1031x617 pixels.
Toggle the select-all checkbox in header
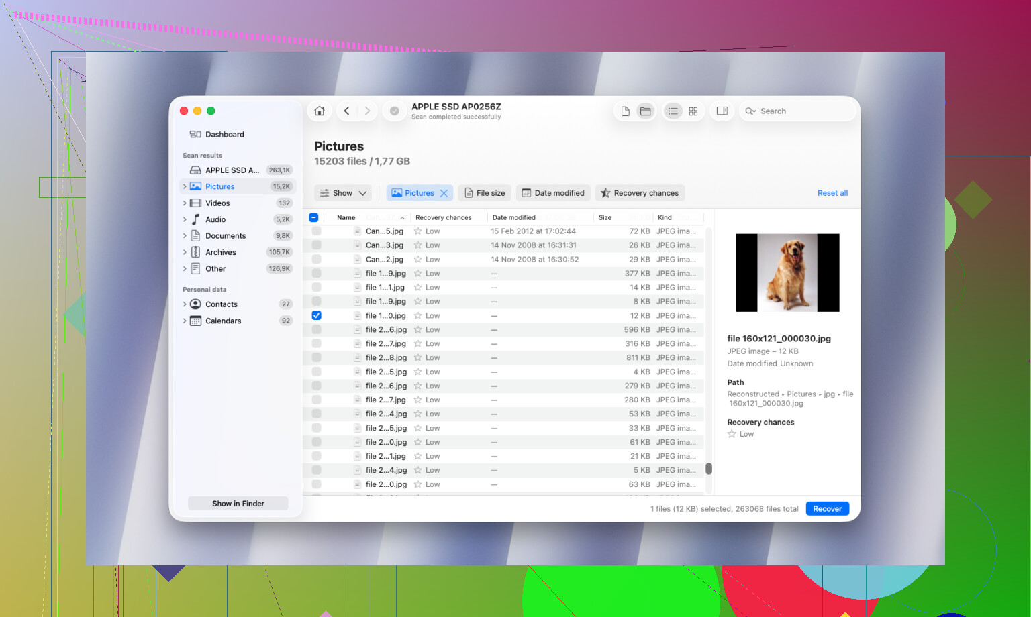point(313,217)
